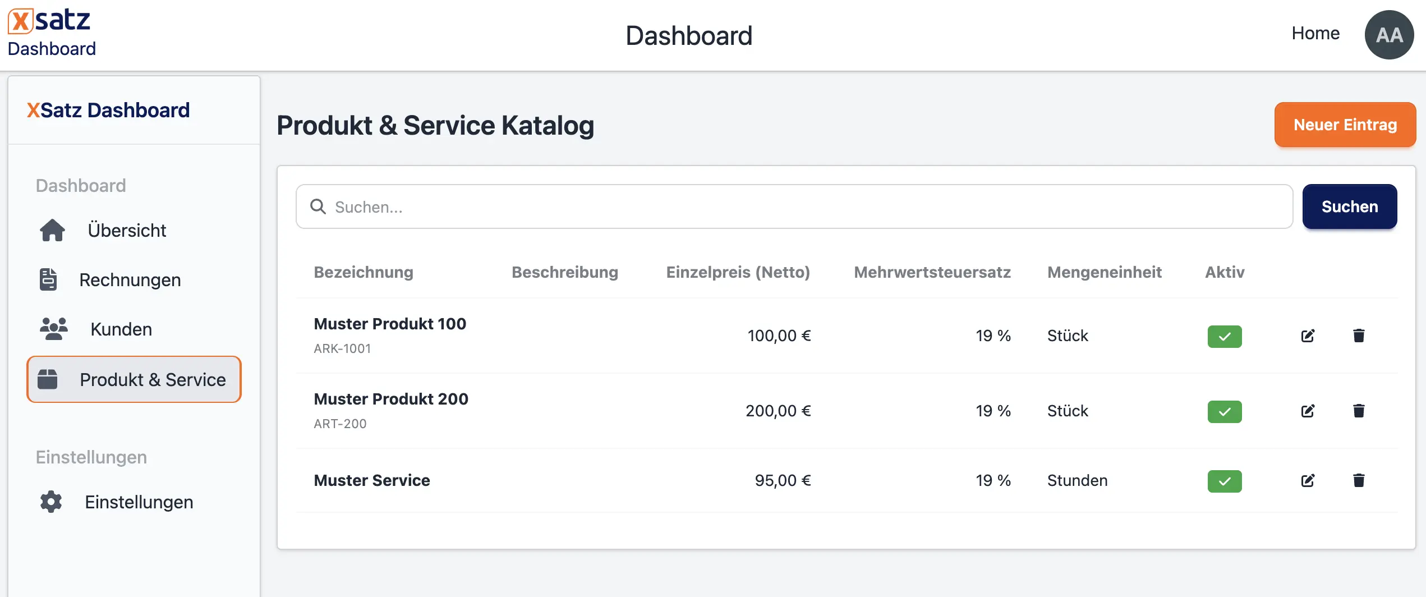The image size is (1426, 597).
Task: Click the magnifier icon in the search bar
Action: 318,206
